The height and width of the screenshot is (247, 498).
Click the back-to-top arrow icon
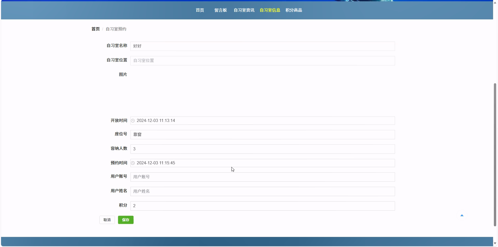pos(462,215)
